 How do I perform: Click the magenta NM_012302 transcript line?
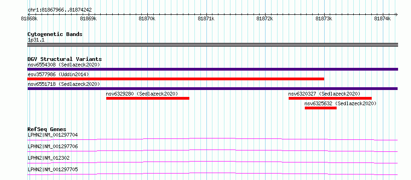[x=212, y=162]
